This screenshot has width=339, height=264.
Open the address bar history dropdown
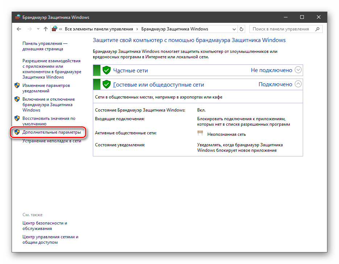[234, 29]
